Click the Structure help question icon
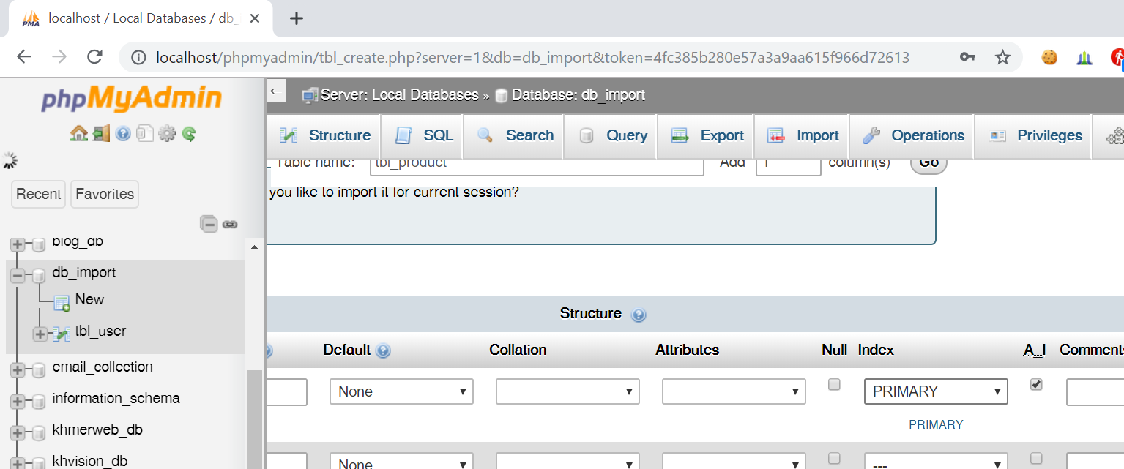 coord(639,315)
